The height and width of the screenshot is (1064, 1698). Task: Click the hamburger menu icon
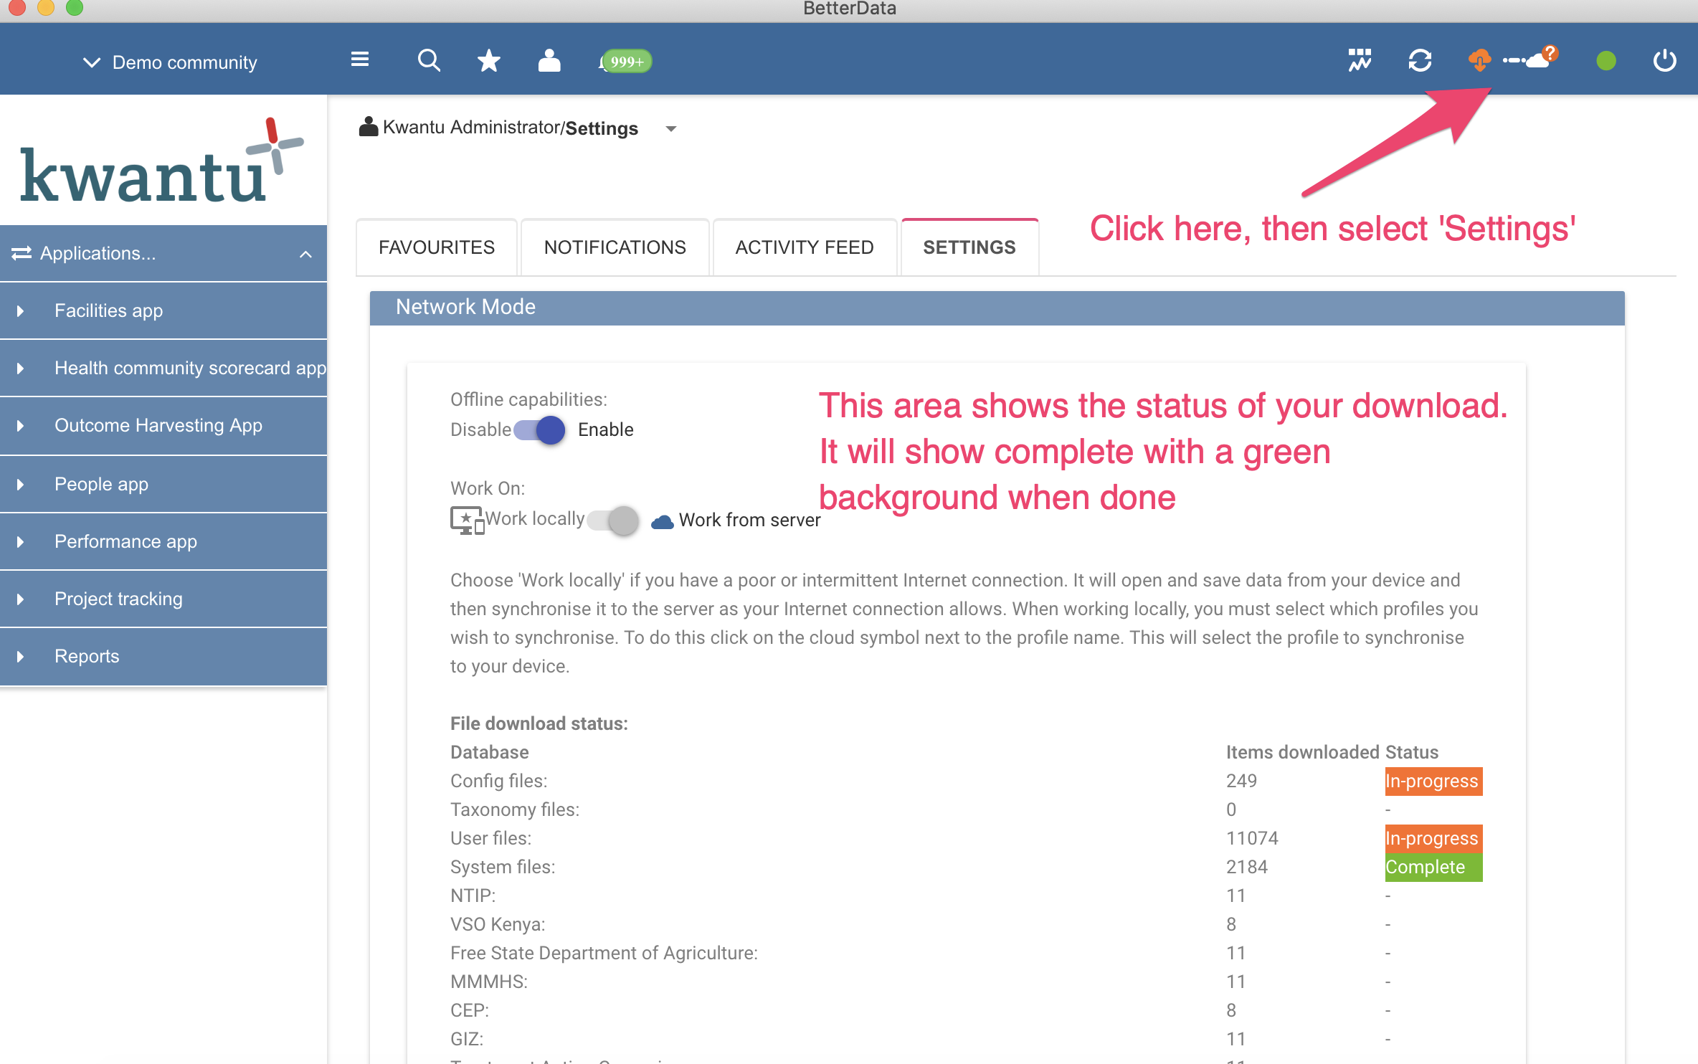(x=360, y=60)
